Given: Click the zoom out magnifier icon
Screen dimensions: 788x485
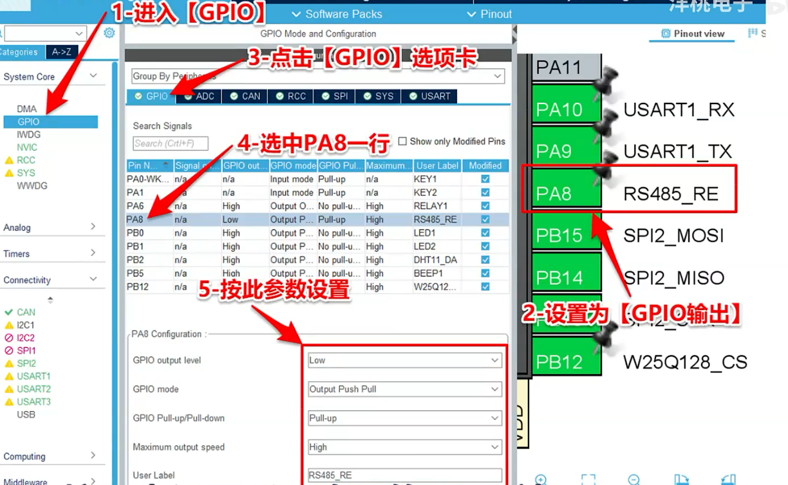Looking at the screenshot, I should (x=633, y=480).
